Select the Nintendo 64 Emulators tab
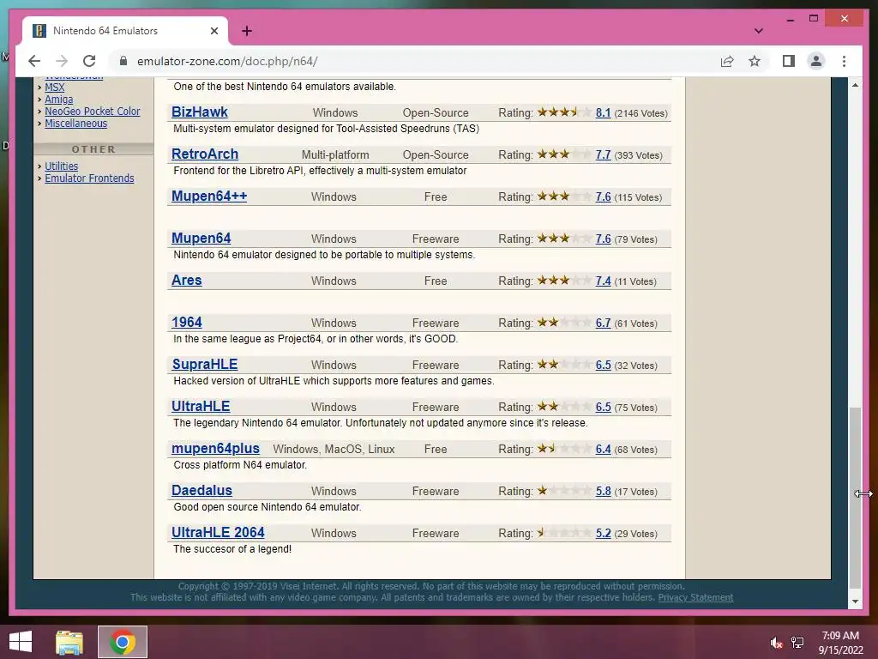Image resolution: width=878 pixels, height=659 pixels. tap(124, 31)
